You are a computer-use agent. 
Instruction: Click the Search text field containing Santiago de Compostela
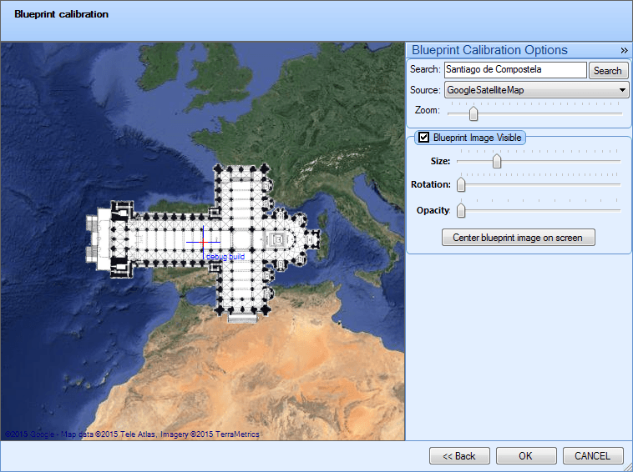pos(515,70)
